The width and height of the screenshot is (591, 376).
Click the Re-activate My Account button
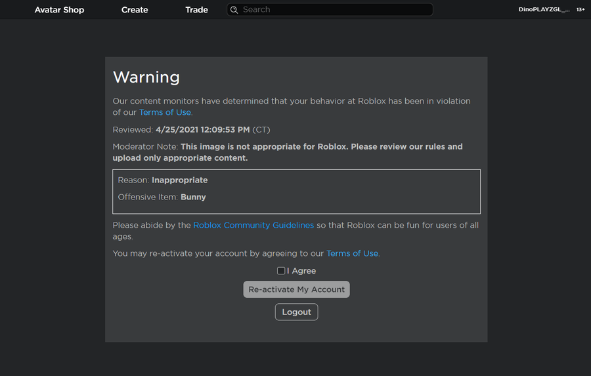(296, 289)
